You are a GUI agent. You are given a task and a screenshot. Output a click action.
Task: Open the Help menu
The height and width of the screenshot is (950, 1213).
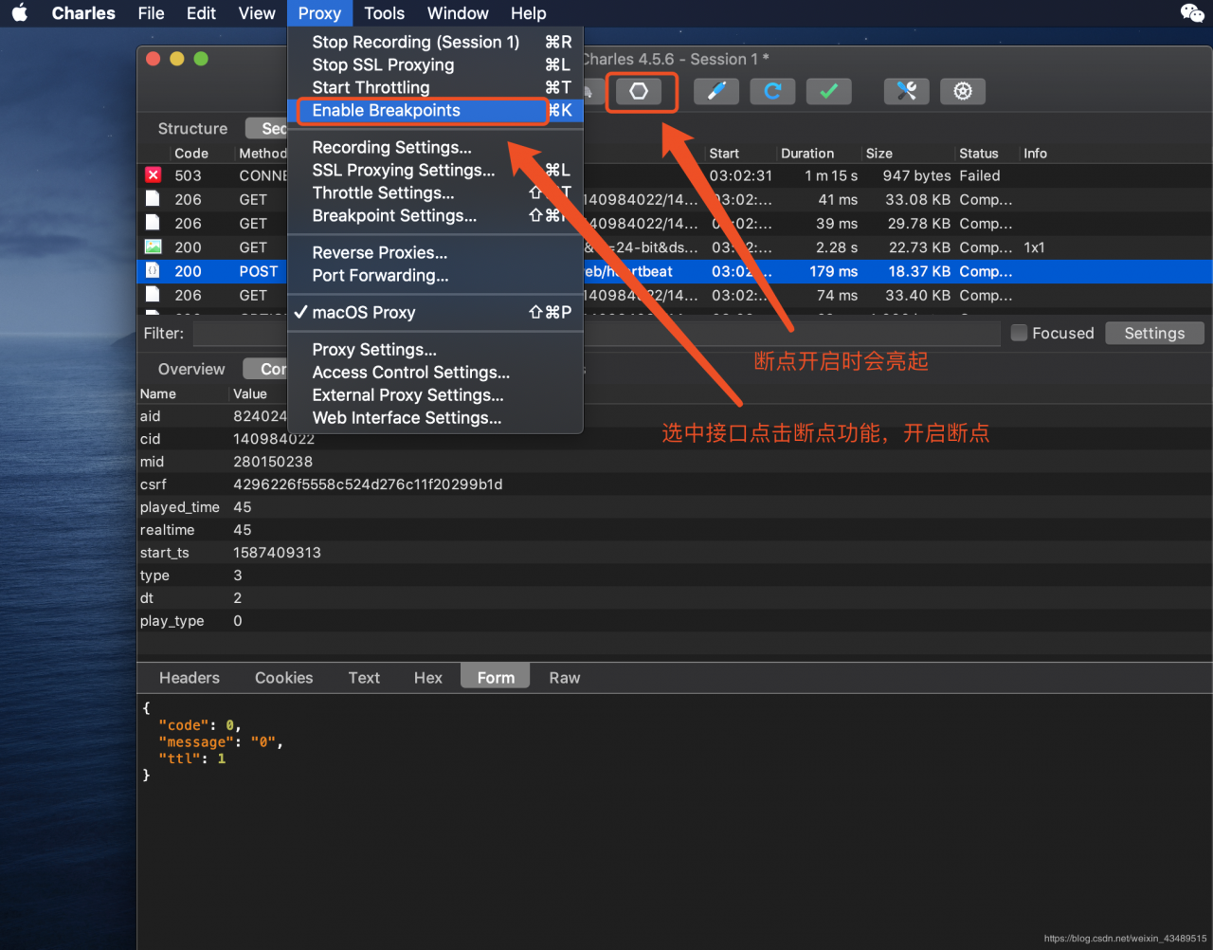528,13
